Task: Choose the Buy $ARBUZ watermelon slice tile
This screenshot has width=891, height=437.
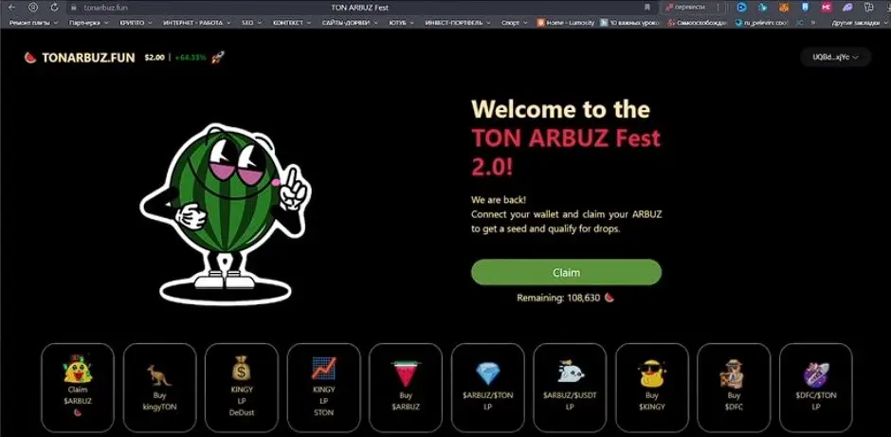Action: 406,388
